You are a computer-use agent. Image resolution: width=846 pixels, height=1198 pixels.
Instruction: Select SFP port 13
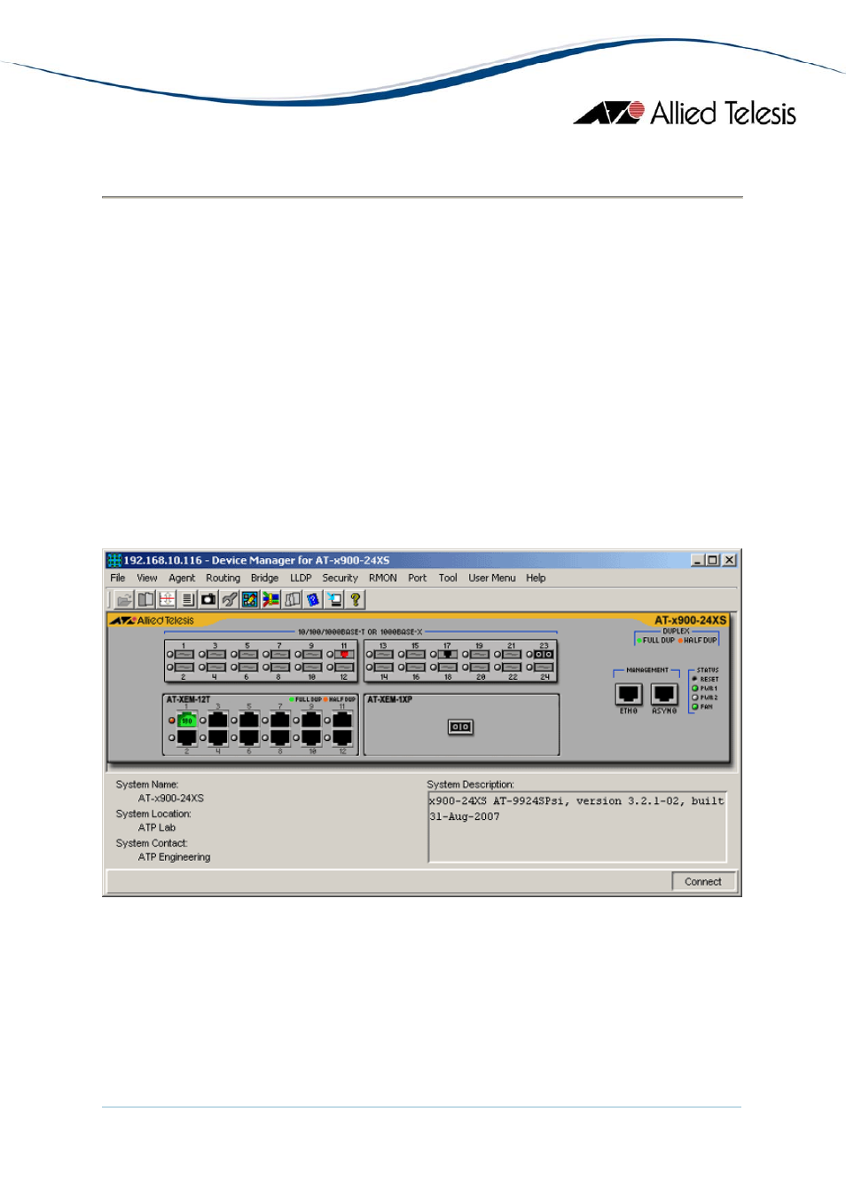point(384,654)
